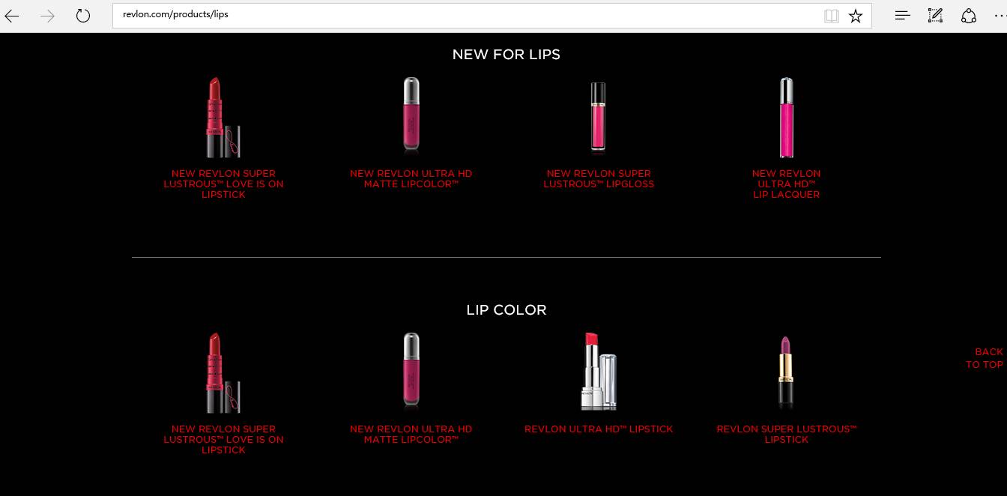Click New Revlon Ultra HD Lip Lacquer link
Viewport: 1007px width, 496px height.
click(786, 184)
